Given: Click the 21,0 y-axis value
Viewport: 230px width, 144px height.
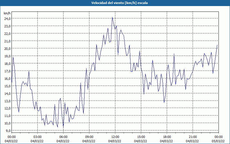Looking at the screenshot, I should 7,41.
